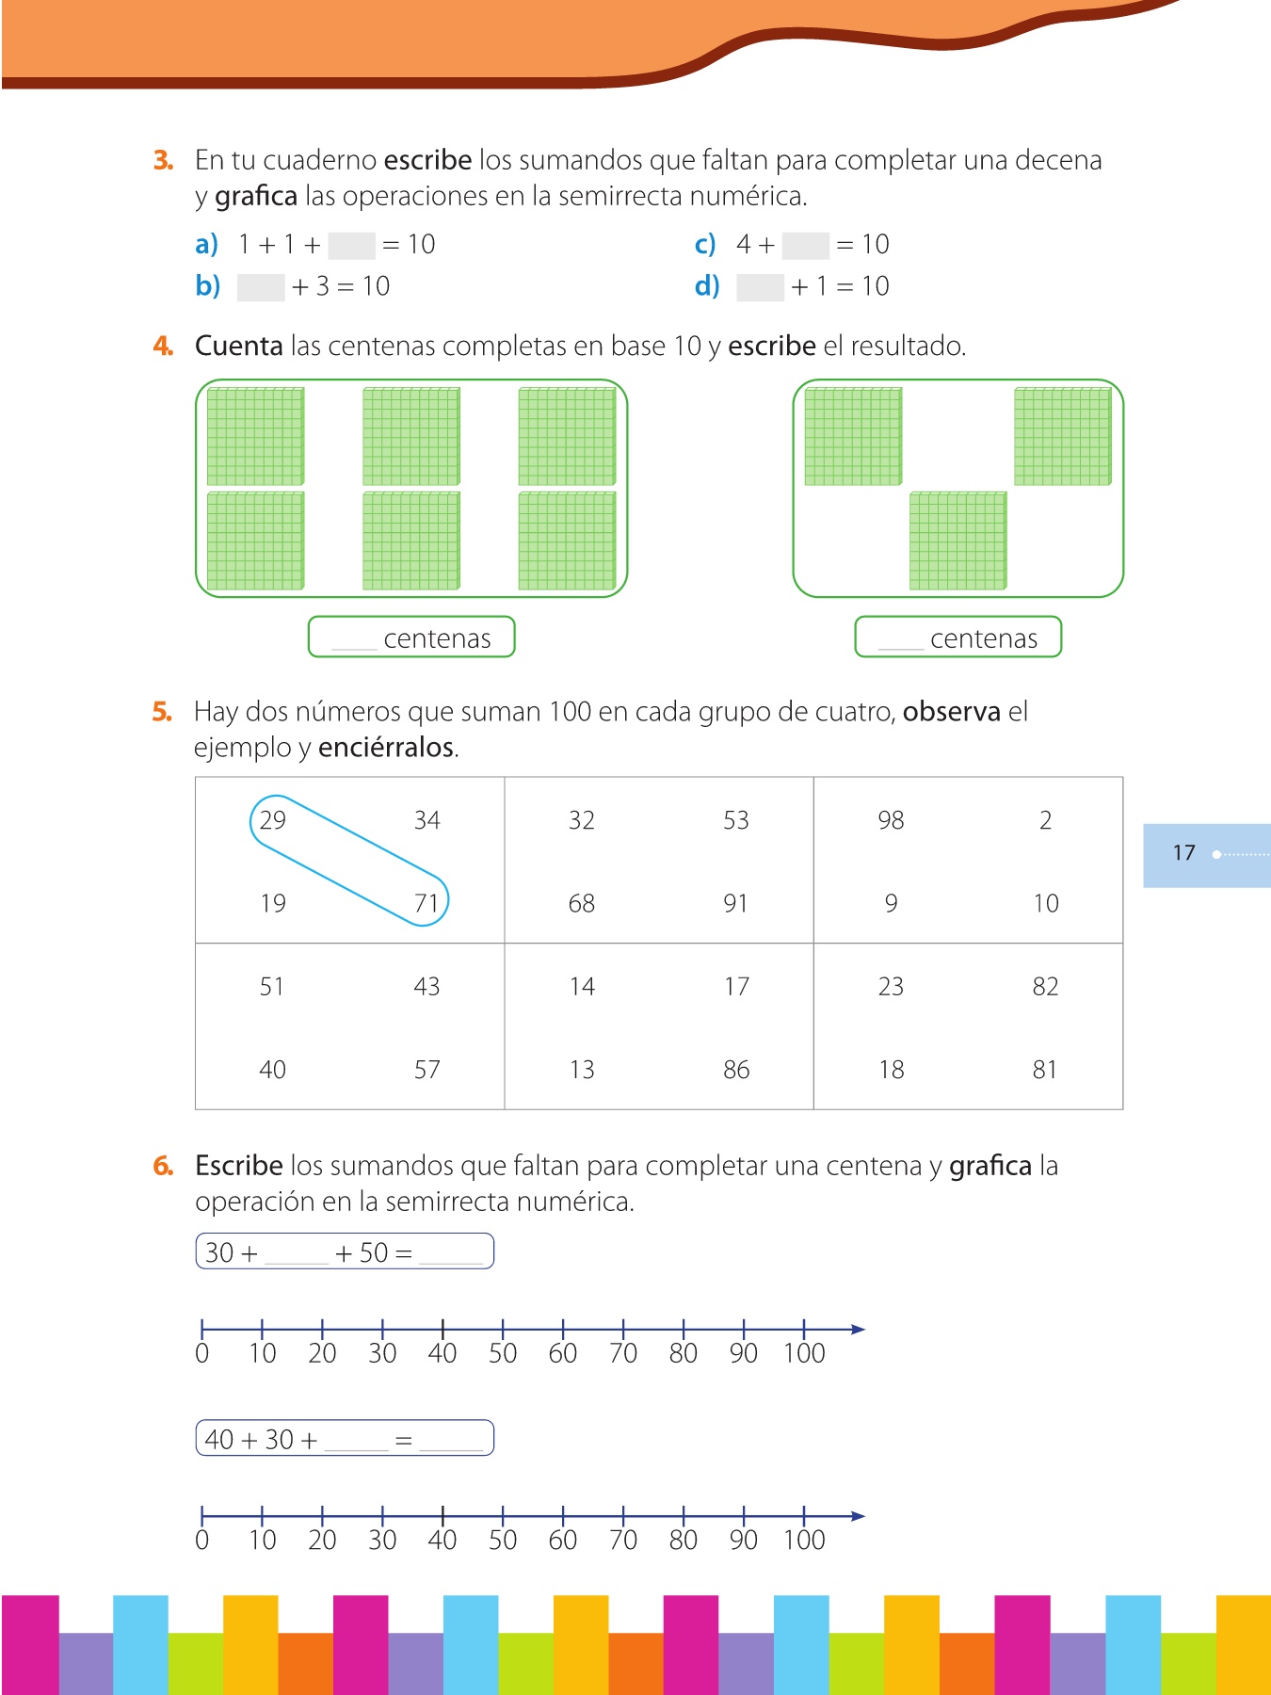The image size is (1271, 1695).
Task: Click the bottom-center hundred block in the right group
Action: (x=957, y=541)
